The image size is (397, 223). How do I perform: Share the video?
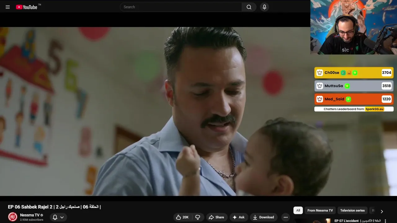[x=216, y=217]
